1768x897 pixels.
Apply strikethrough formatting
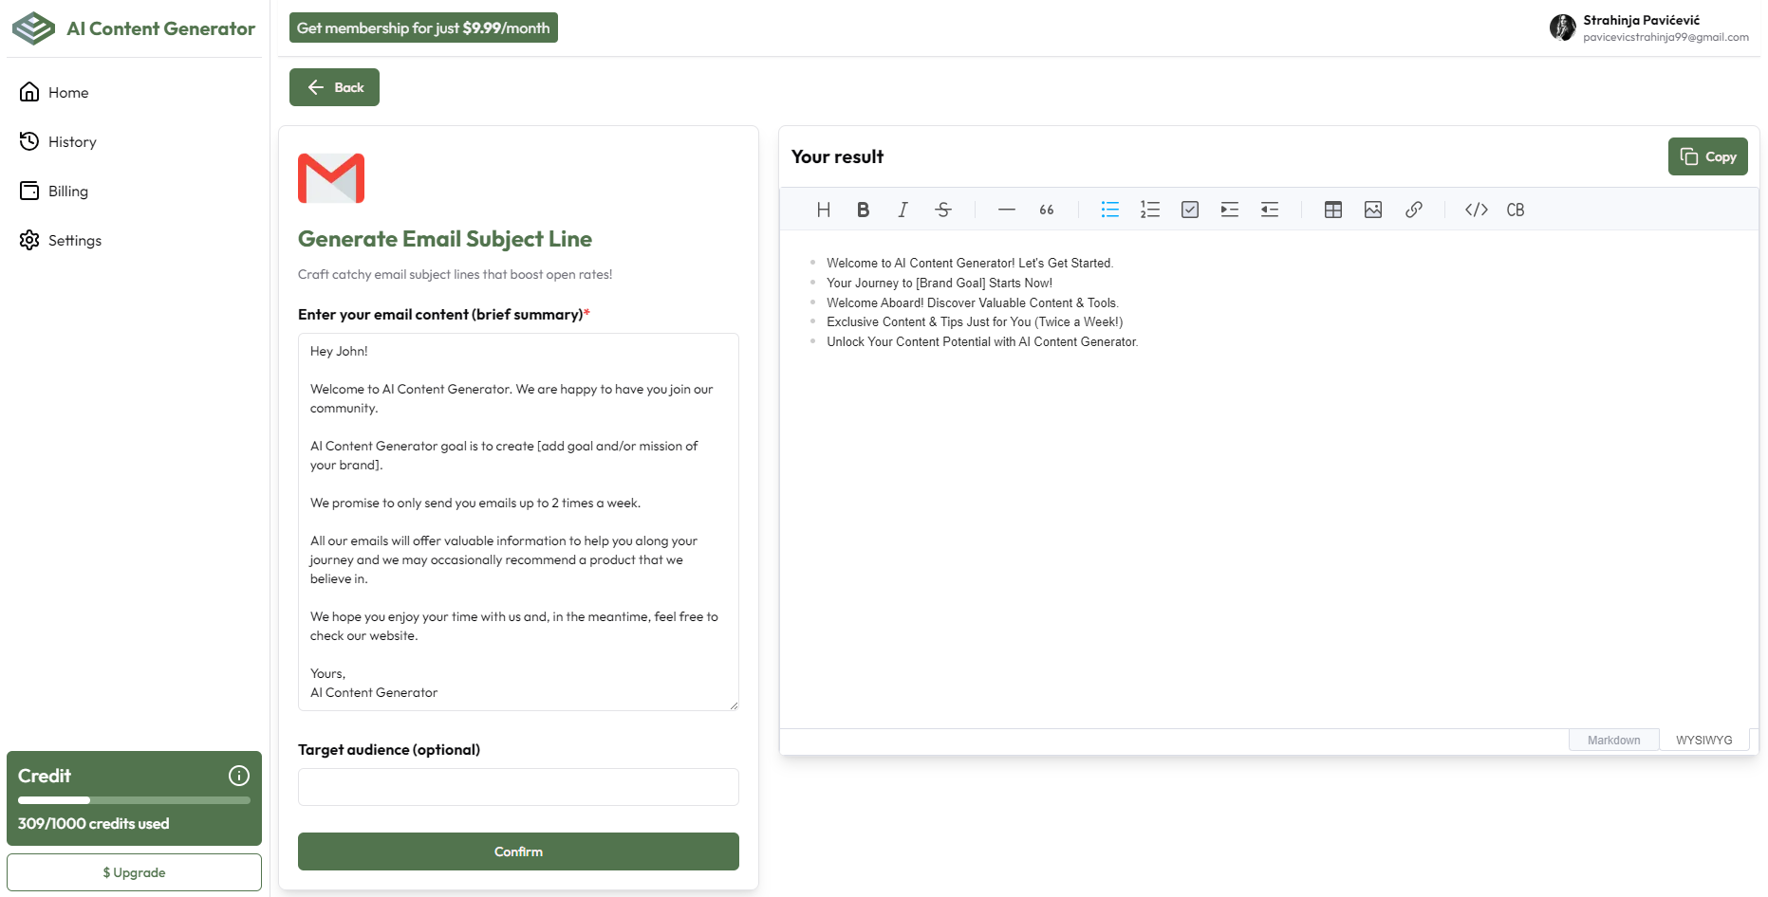[943, 210]
